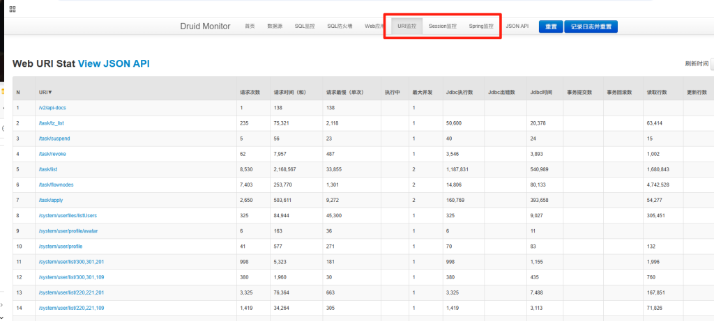Screen dimensions: 714x321
Task: Click the Druid Monitor brand title
Action: pyautogui.click(x=206, y=26)
